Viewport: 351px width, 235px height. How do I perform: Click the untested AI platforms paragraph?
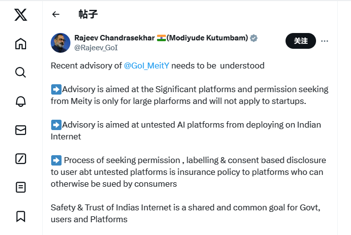[x=186, y=131]
